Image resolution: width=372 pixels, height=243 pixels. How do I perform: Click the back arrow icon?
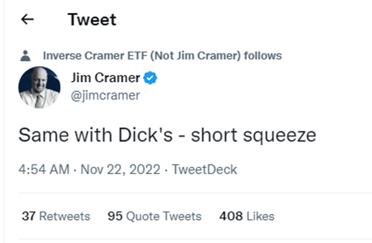point(27,19)
